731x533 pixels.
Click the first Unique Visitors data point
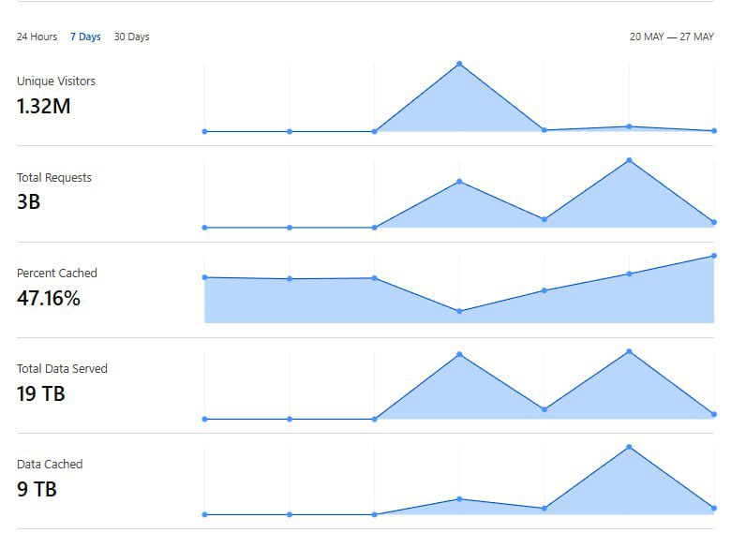click(x=204, y=131)
